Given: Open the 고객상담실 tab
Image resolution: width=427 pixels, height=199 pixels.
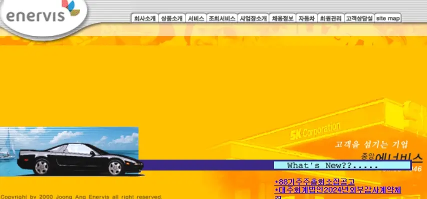Looking at the screenshot, I should tap(359, 18).
